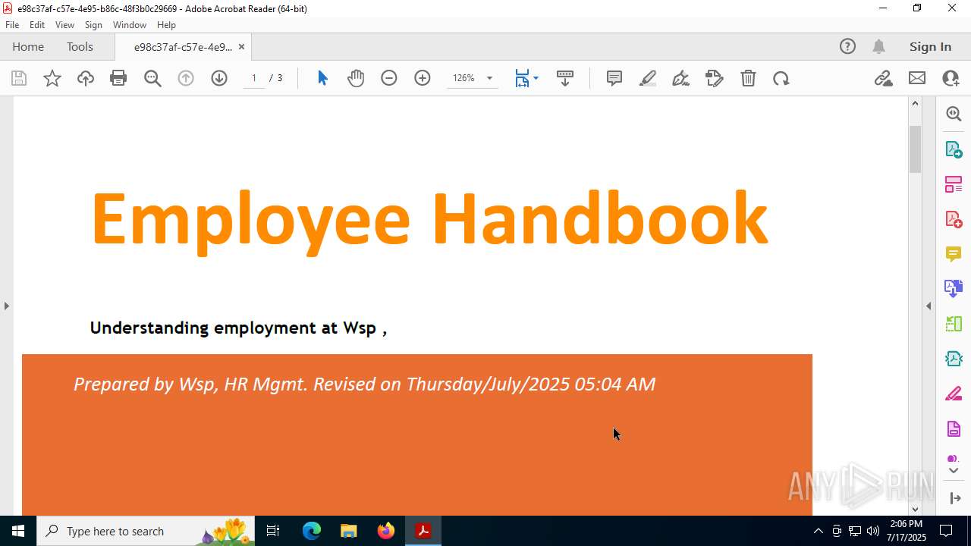The width and height of the screenshot is (971, 546).
Task: Share a link to this file
Action: coord(884,78)
